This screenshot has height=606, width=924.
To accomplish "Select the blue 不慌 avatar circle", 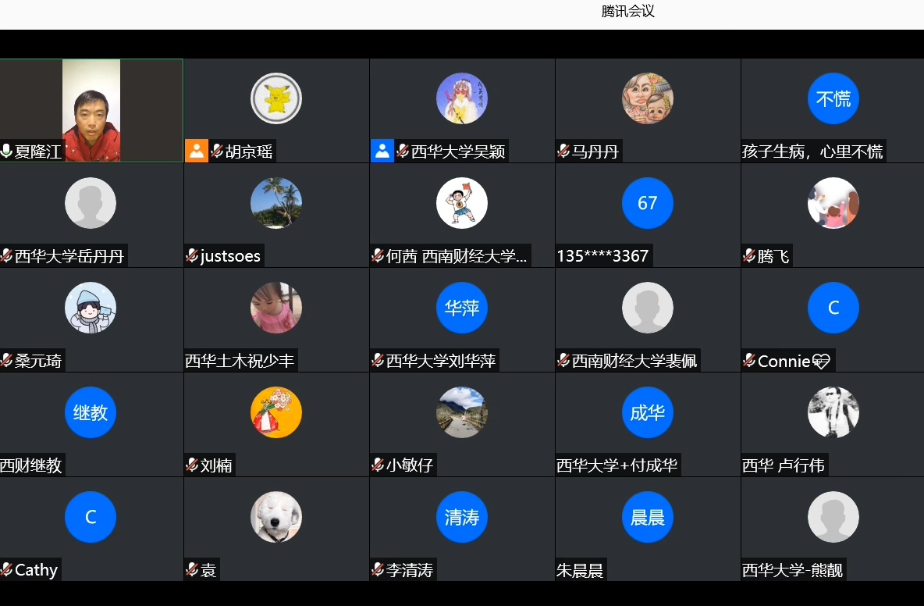I will pyautogui.click(x=833, y=98).
